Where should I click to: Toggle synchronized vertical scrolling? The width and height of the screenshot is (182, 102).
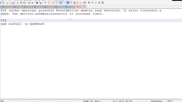click(53, 3)
